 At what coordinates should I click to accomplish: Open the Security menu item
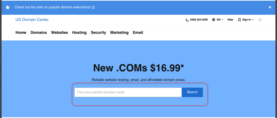pyautogui.click(x=98, y=33)
